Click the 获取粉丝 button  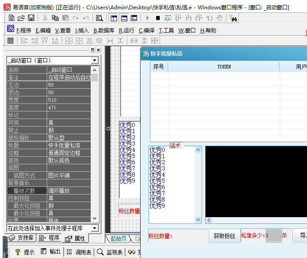[224, 236]
